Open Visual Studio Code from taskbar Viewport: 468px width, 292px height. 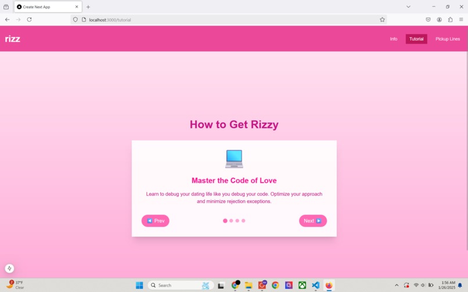[315, 286]
